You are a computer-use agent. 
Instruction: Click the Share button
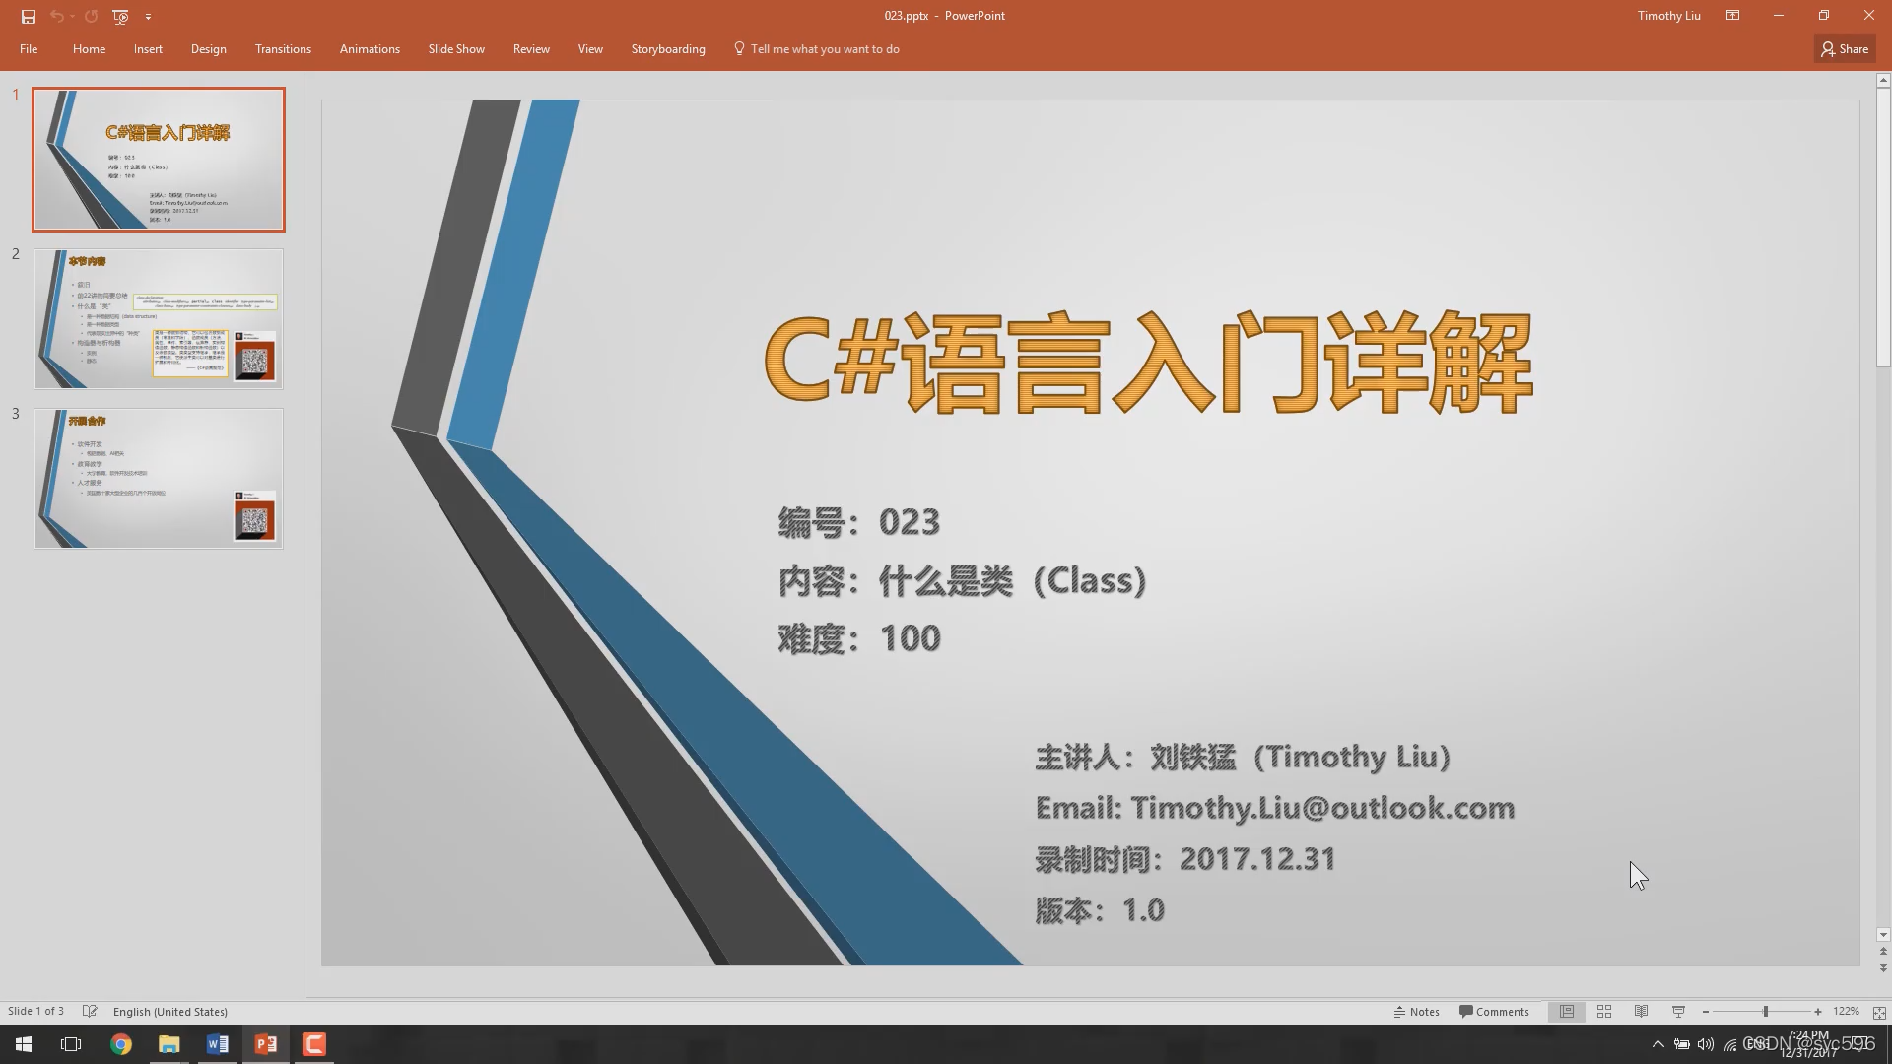tap(1845, 49)
